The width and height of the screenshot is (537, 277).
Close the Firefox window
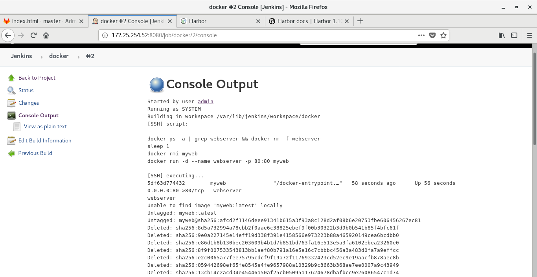(x=530, y=7)
